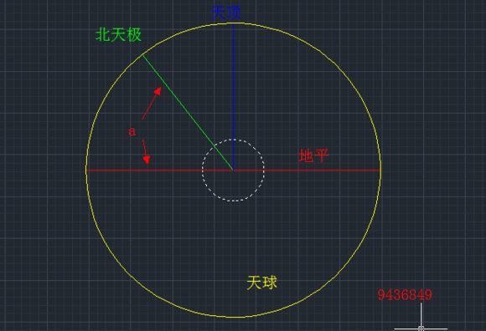486x331 pixels.
Task: Select the red letter a angle label
Action: 132,132
